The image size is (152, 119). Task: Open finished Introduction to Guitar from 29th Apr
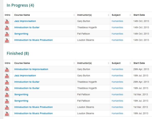pyautogui.click(x=27, y=82)
